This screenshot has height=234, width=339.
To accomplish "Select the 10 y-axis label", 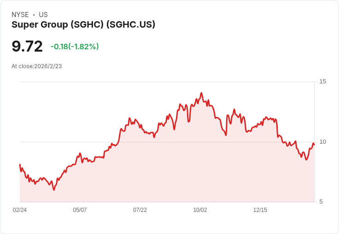I will tap(323, 141).
